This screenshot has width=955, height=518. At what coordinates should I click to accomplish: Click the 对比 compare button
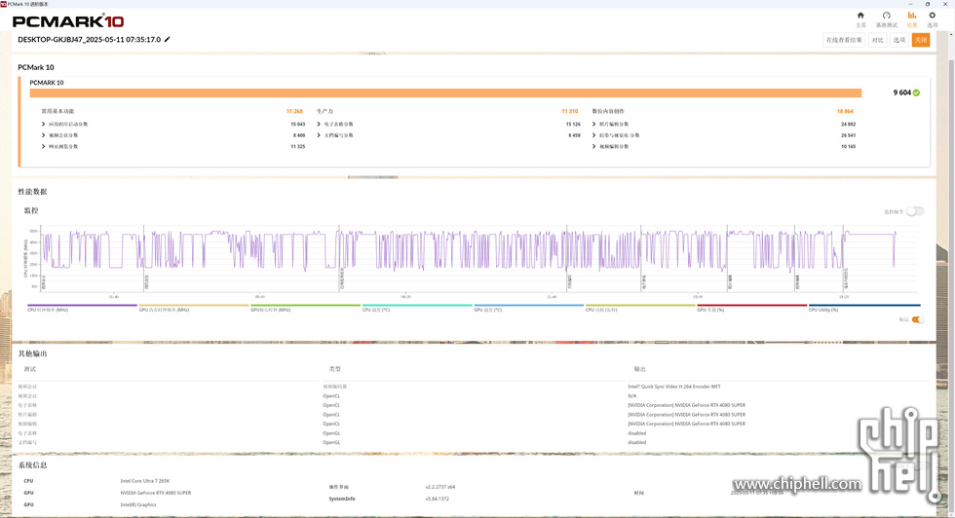[877, 40]
